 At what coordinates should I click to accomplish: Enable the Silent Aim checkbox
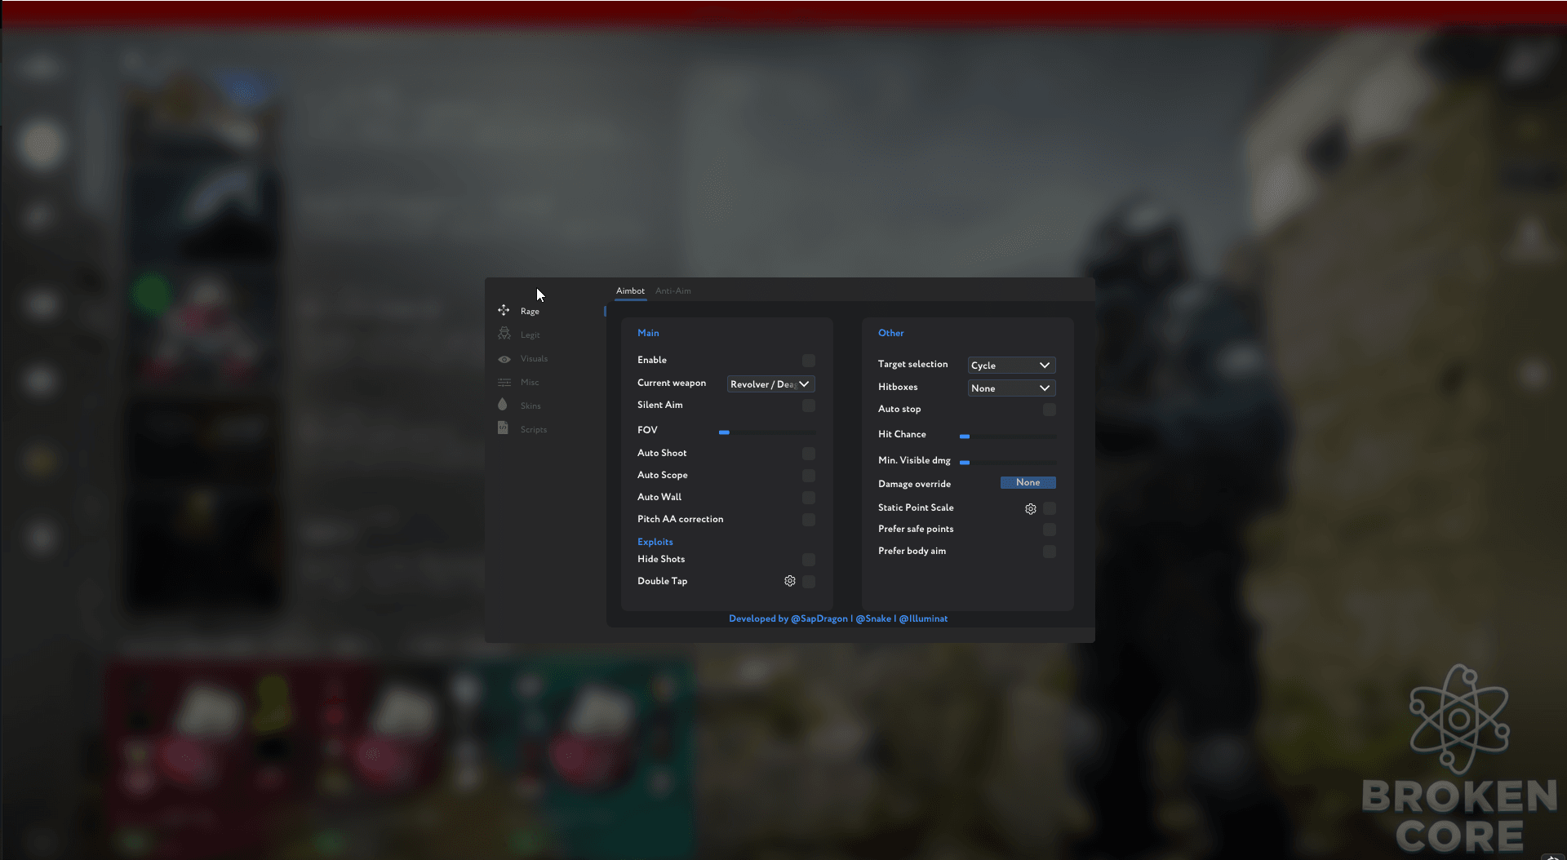[808, 406]
